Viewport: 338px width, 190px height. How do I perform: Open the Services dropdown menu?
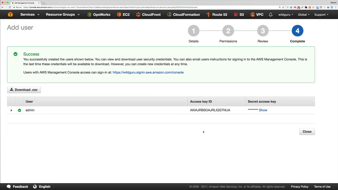pos(30,15)
